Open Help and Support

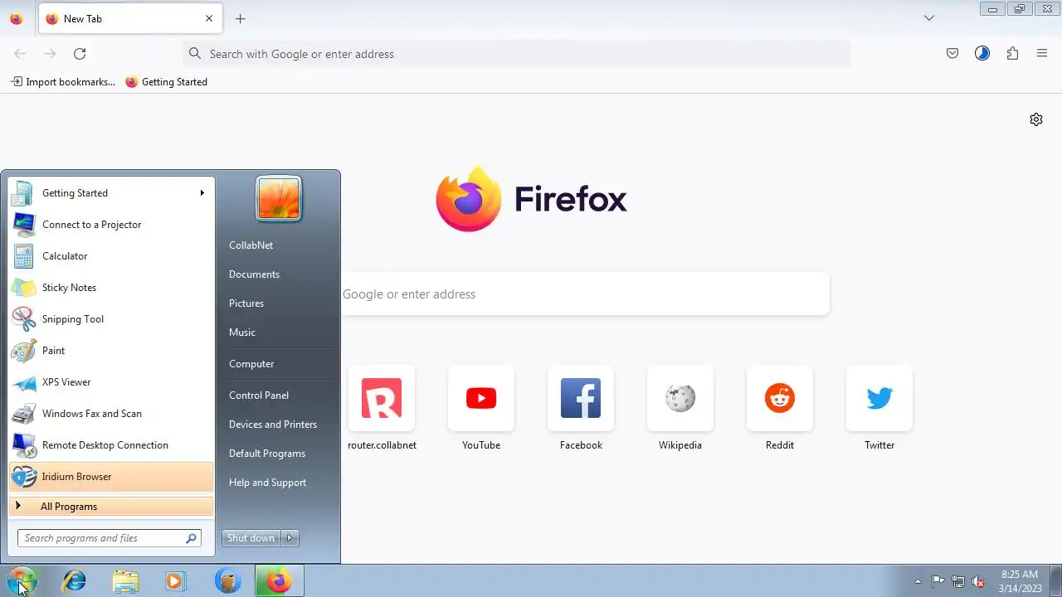coord(267,483)
